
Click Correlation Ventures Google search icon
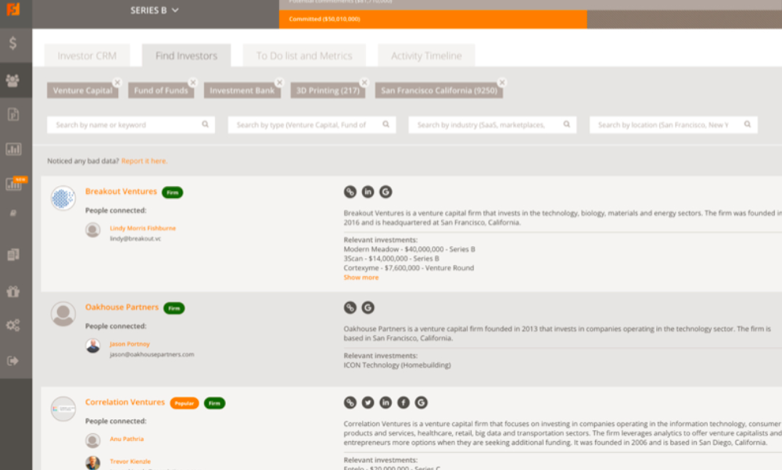pyautogui.click(x=421, y=402)
